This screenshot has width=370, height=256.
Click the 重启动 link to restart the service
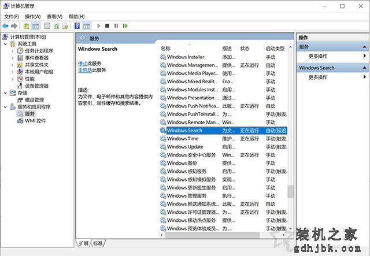click(85, 70)
